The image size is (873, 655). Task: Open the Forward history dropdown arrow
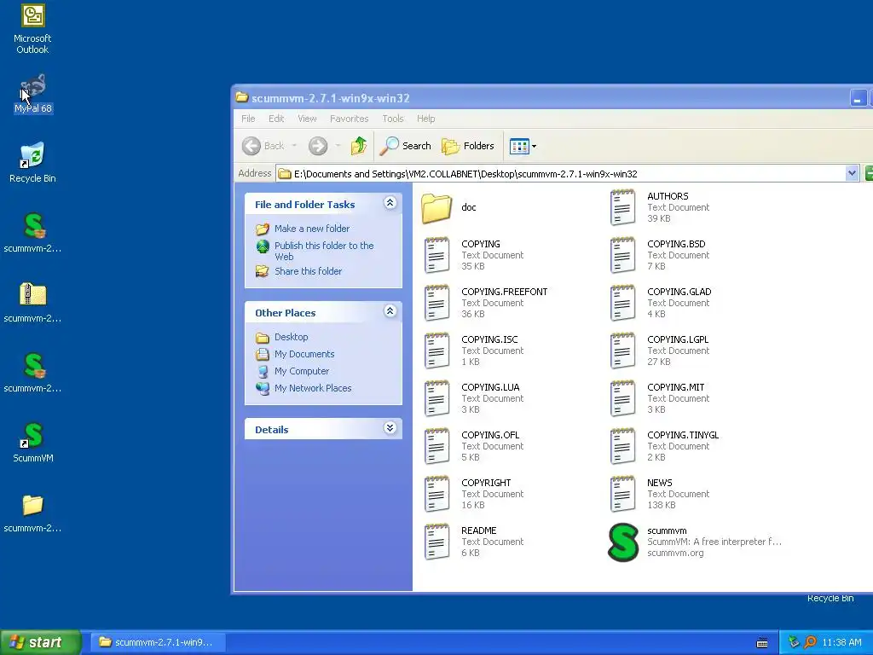[338, 146]
